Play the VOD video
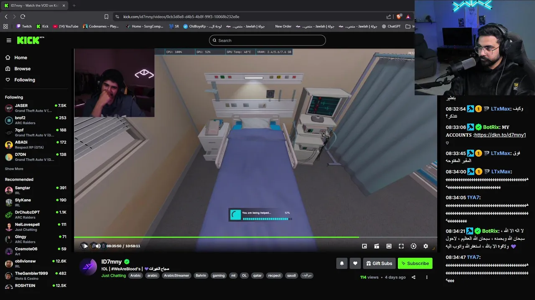Viewport: 535px width, 300px height. coord(85,246)
